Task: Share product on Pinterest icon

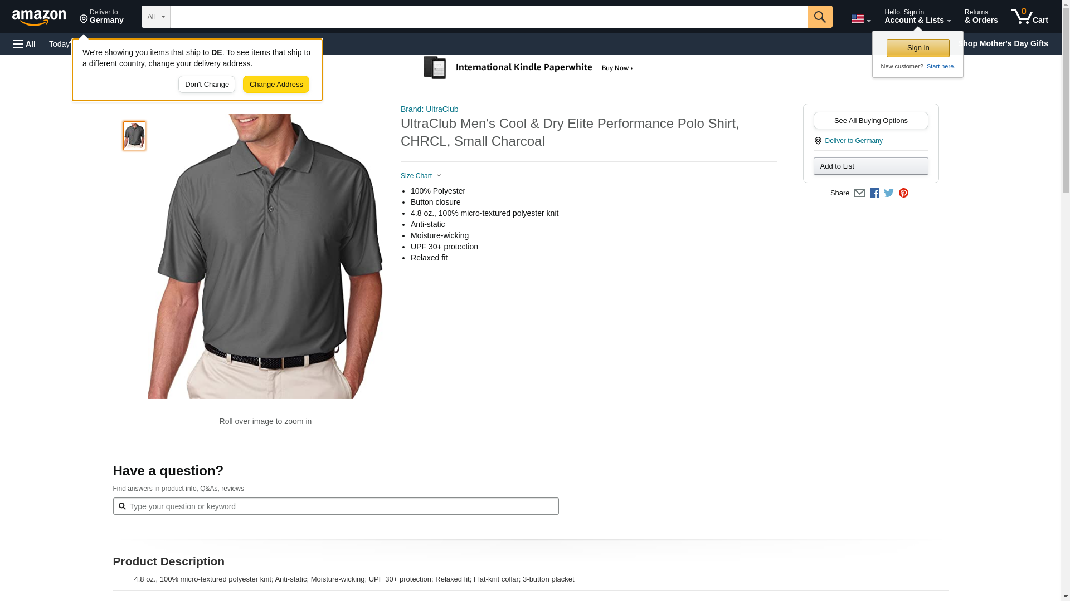Action: [x=903, y=193]
